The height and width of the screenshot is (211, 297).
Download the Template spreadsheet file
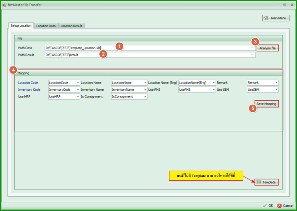pyautogui.click(x=266, y=182)
